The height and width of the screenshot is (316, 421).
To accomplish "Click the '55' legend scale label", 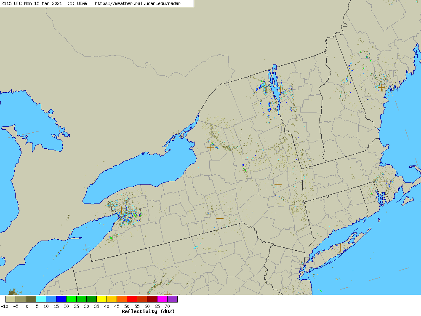I will coord(137,306).
